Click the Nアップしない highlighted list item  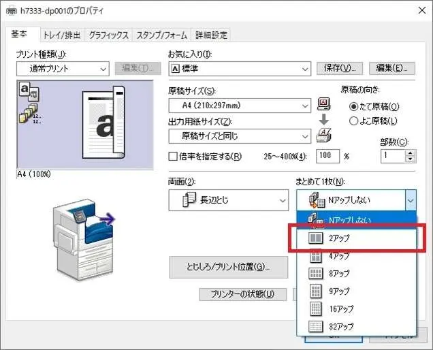pos(354,219)
